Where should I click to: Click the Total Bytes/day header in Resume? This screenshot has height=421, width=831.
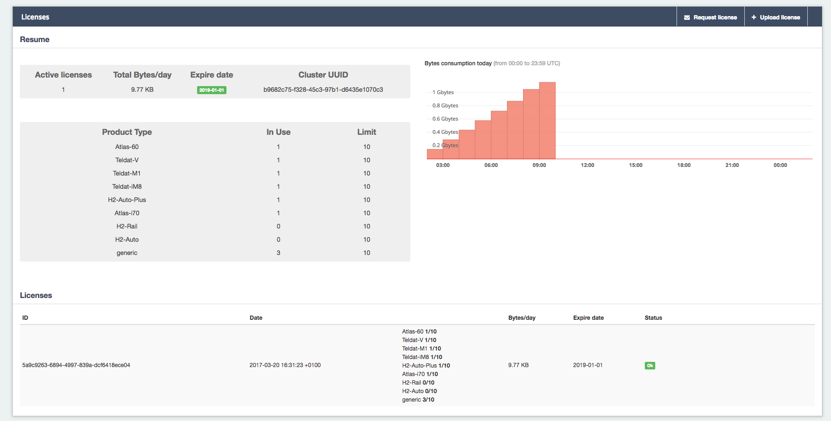pos(142,75)
